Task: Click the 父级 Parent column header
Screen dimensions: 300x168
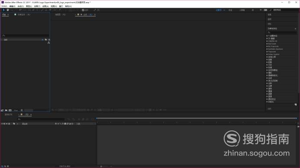Action: [x=78, y=124]
